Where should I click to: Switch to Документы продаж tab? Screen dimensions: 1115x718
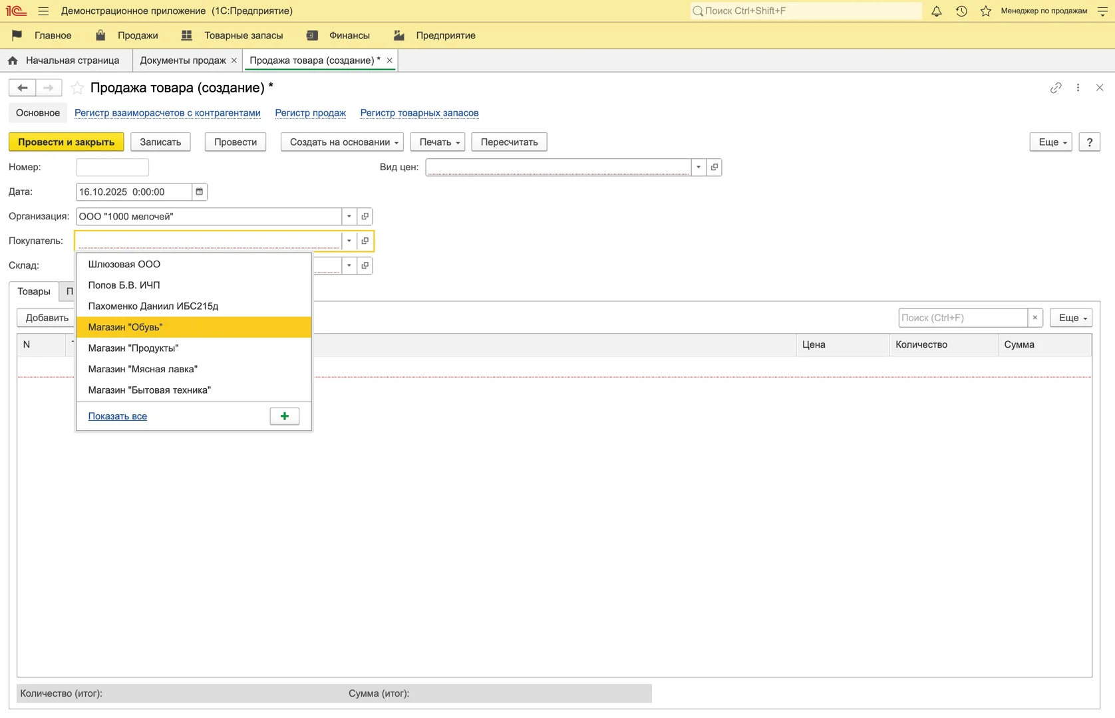pyautogui.click(x=183, y=60)
